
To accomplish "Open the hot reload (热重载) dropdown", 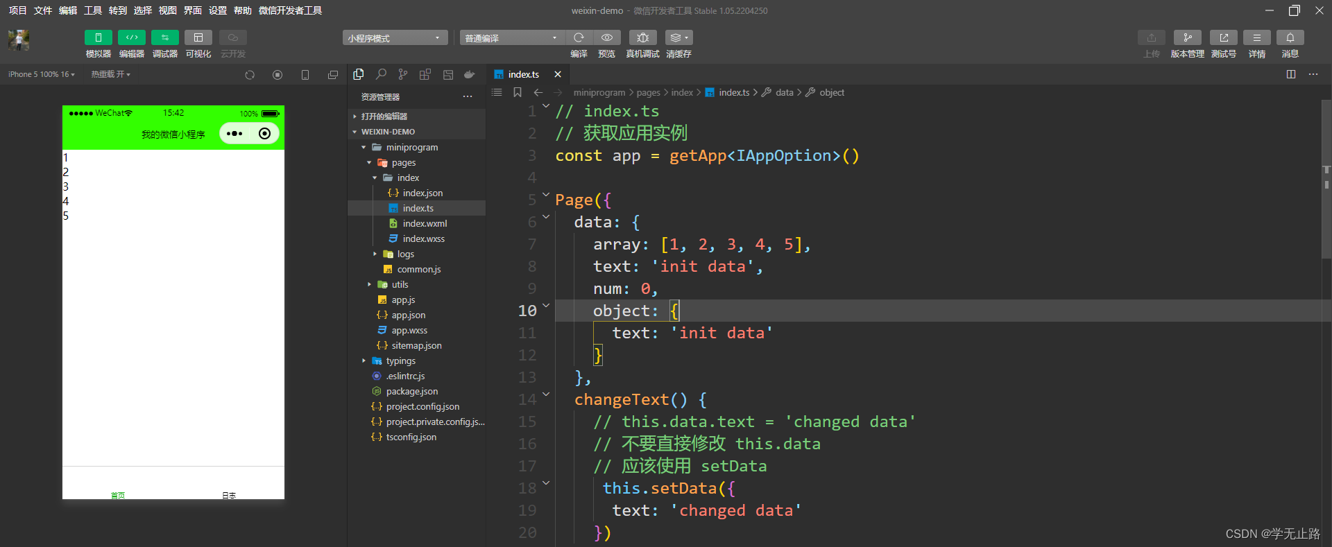I will coord(111,74).
